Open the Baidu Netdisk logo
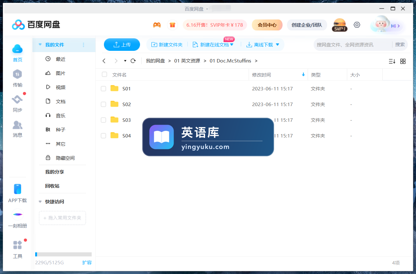416x274 pixels. click(36, 24)
